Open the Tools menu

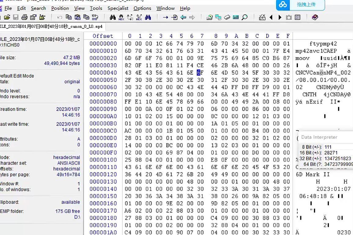tap(96, 8)
